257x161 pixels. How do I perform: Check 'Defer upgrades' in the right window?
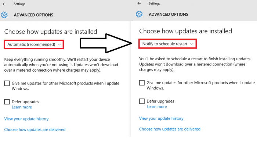142,101
